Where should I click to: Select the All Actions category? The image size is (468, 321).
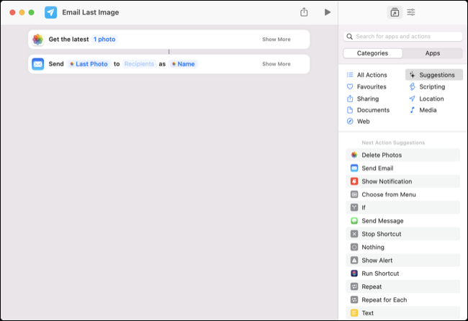pyautogui.click(x=372, y=75)
